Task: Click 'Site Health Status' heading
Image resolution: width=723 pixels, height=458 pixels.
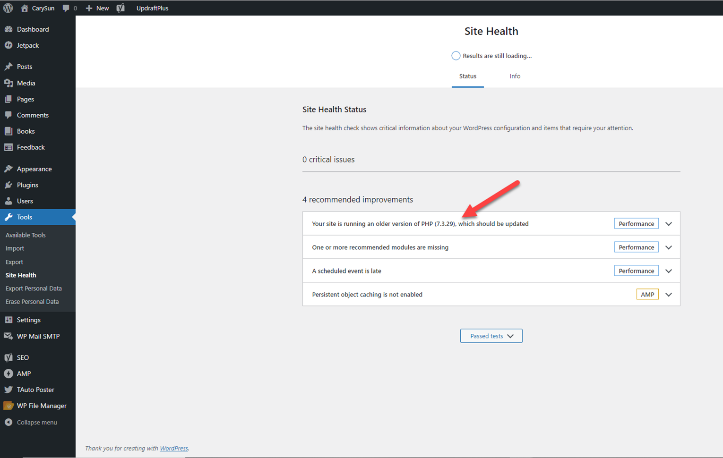Action: 334,110
